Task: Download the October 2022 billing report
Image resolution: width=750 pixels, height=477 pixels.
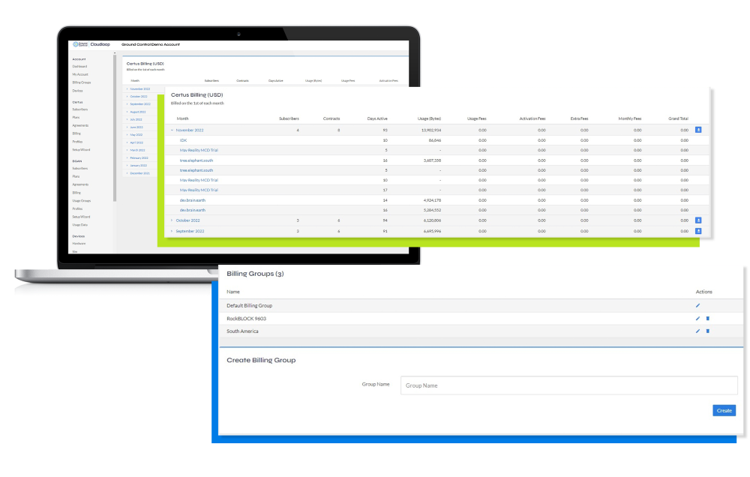Action: 698,220
